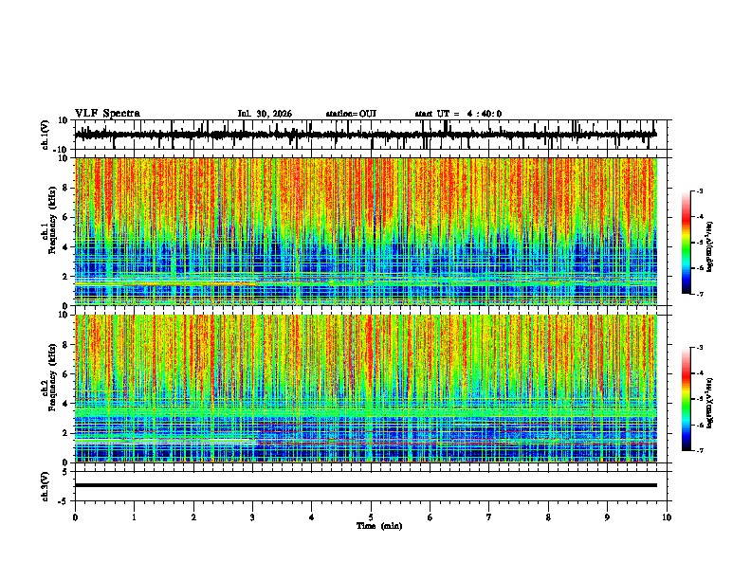Screen dimensions: 751x580
Task: Click the "VLF Spectra" plot title
Action: [107, 114]
